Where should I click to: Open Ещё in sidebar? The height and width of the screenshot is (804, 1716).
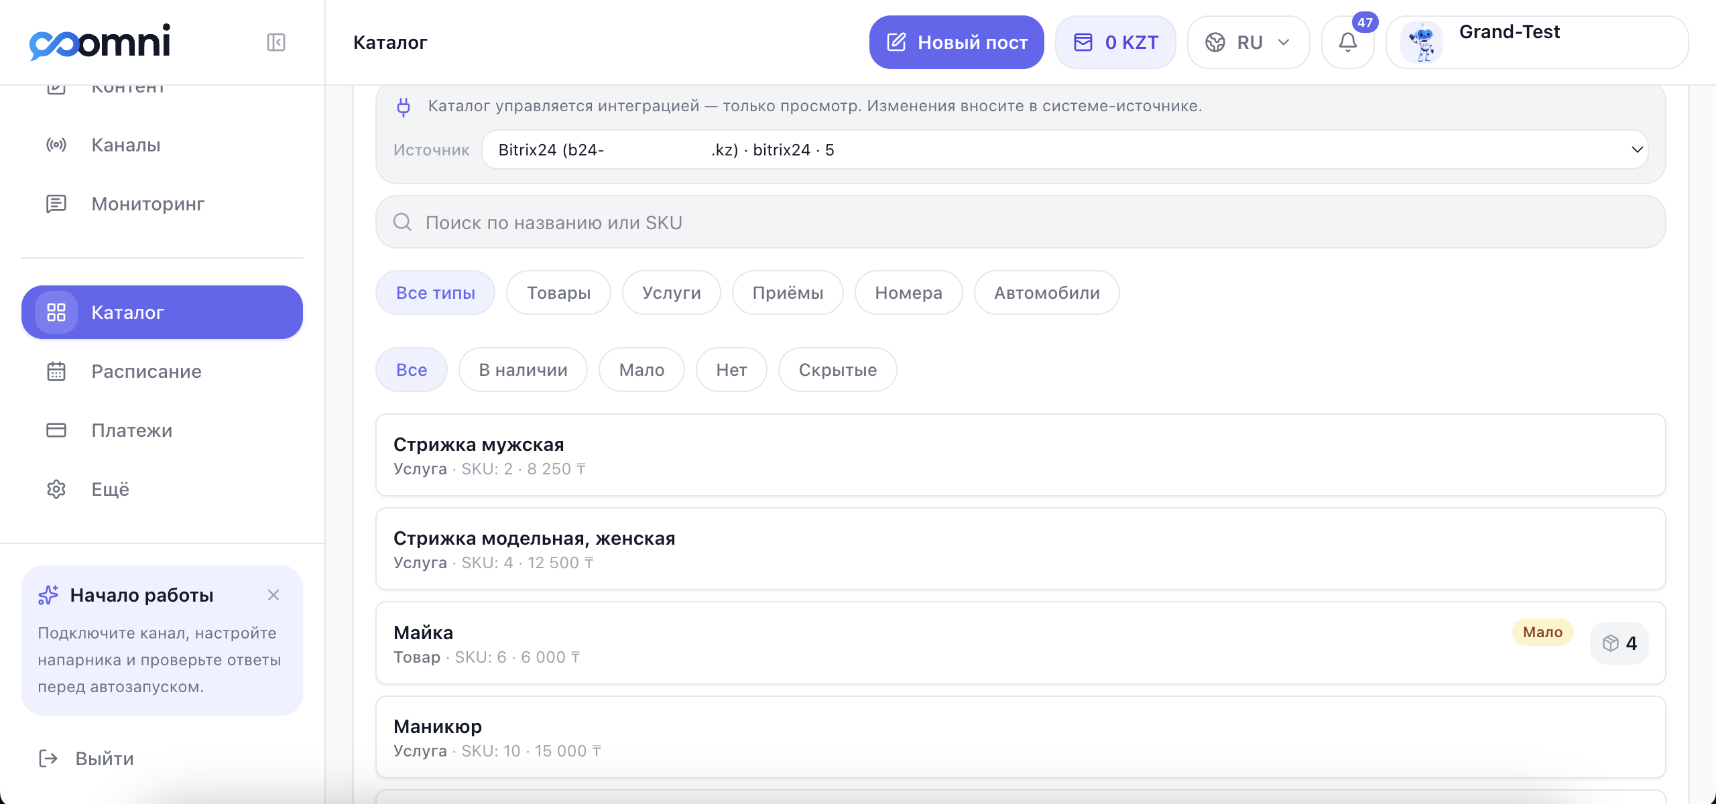162,489
